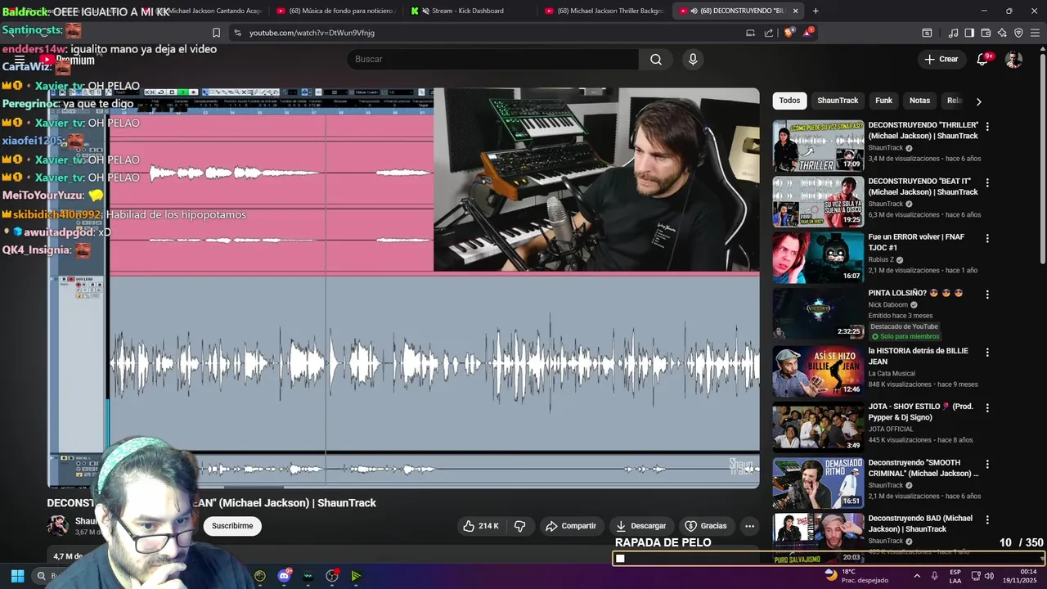
Task: Open Deconstruyendo SMOOTH CRIMINAL title link
Action: pos(923,468)
